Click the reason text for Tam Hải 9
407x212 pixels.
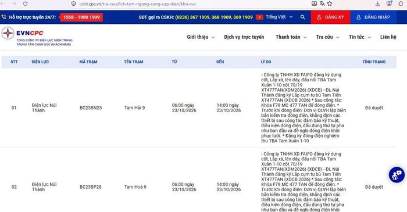pyautogui.click(x=303, y=108)
